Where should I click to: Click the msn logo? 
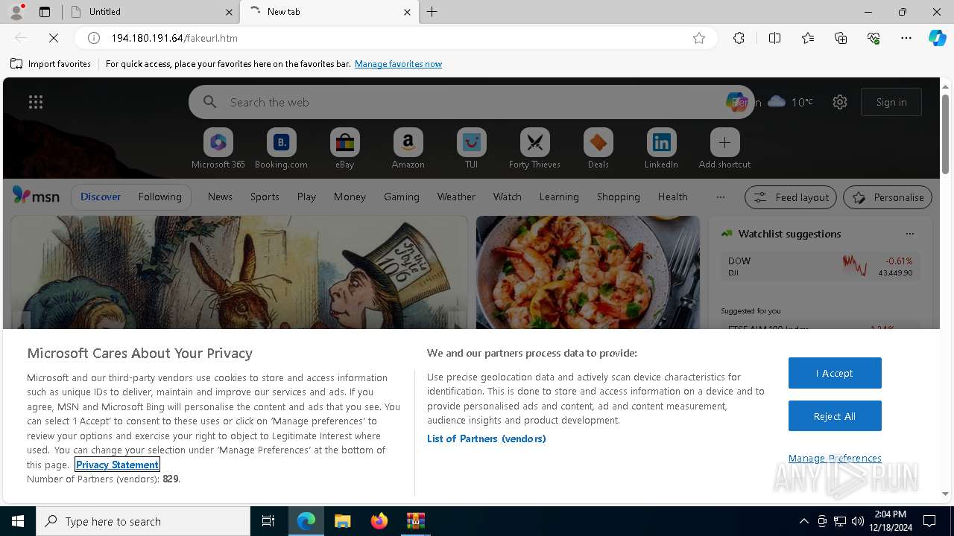[x=36, y=196]
